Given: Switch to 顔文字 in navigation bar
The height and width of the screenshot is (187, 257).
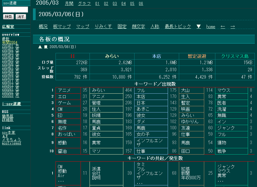Looking at the screenshot, I should (138, 26).
